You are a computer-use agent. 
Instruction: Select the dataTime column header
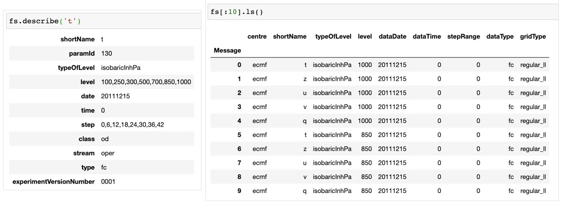[x=427, y=36]
